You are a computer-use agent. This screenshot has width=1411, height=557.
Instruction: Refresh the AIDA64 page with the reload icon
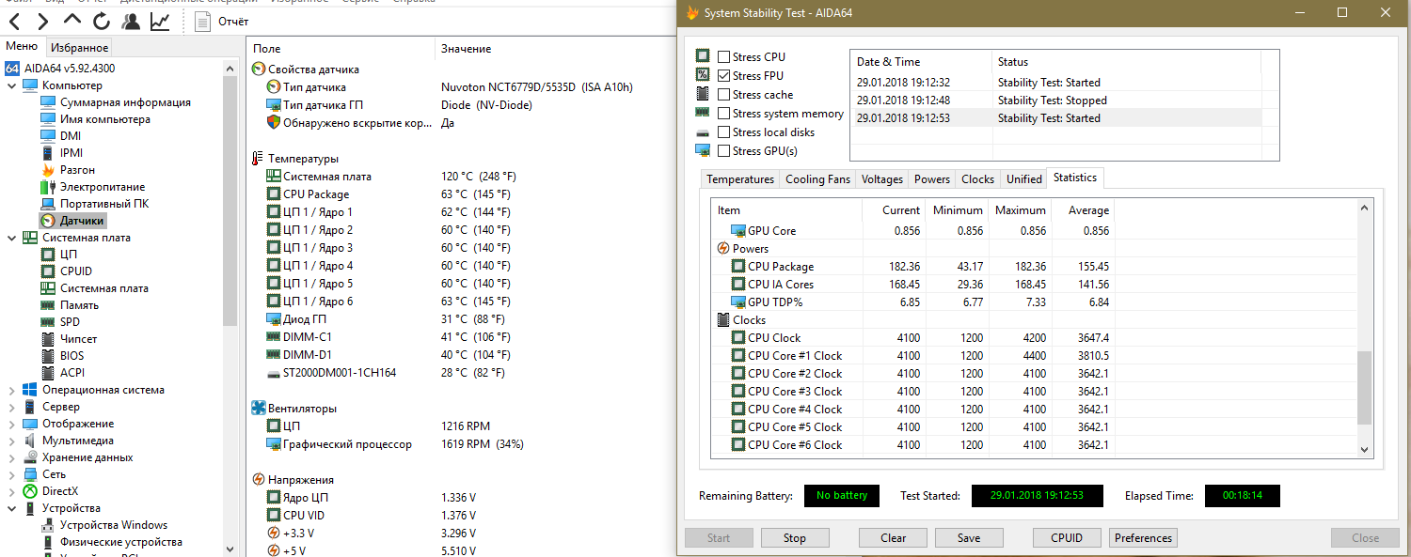pos(102,21)
